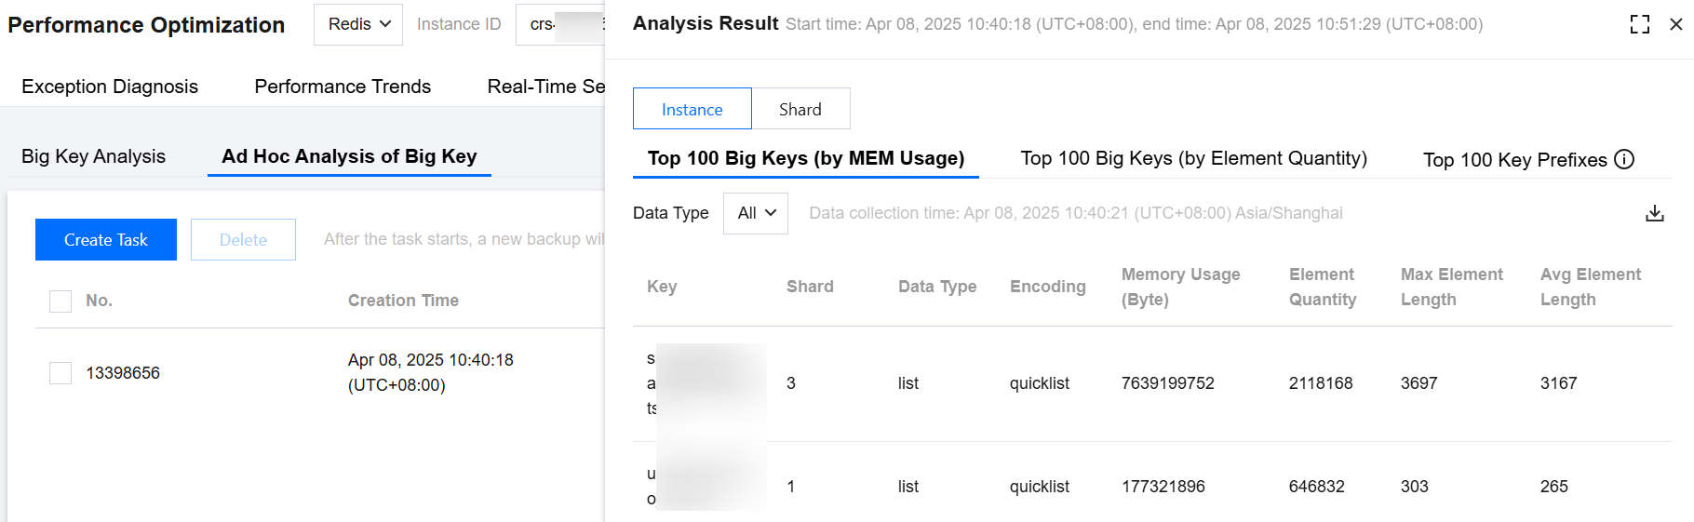Open the Data Type All dropdown
The height and width of the screenshot is (522, 1694).
click(x=756, y=213)
